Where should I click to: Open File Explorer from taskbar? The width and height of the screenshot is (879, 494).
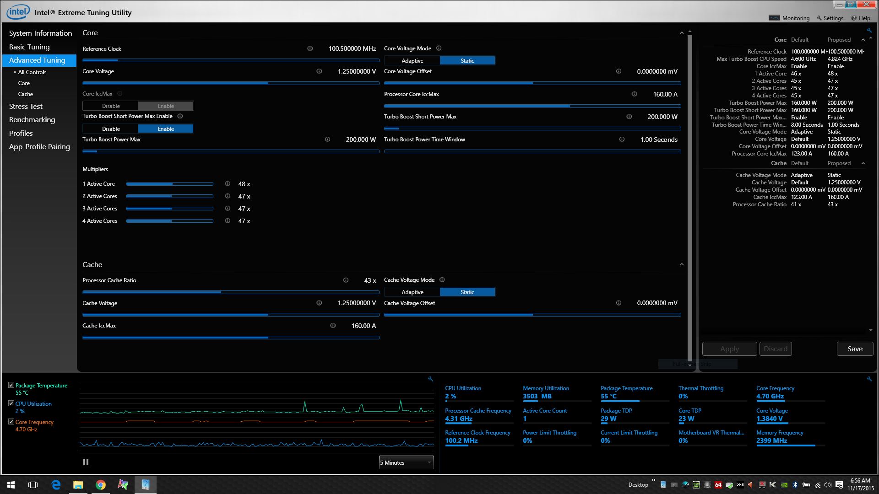click(78, 485)
